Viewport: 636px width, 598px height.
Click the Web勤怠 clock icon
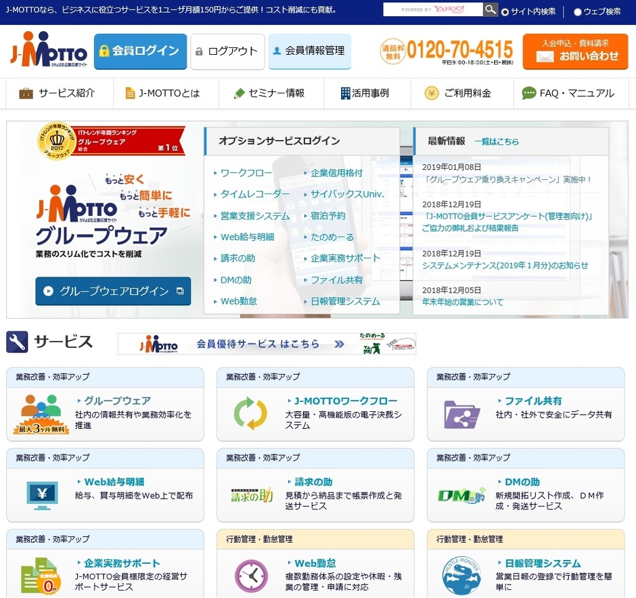251,576
